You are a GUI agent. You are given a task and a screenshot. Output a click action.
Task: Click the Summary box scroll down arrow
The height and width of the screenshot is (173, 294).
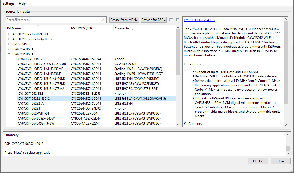click(288, 153)
